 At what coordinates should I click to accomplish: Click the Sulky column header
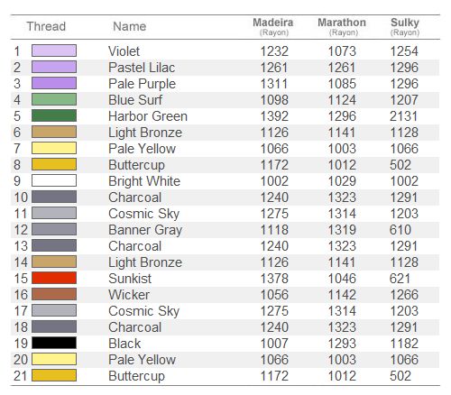(405, 27)
